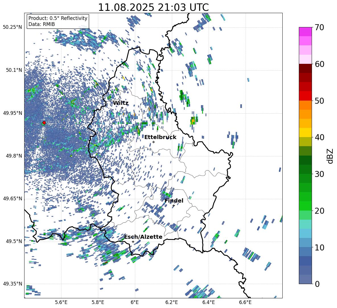Click the 'Product: 0.5° Reflectivity' text
Viewport: 337px width, 308px height.
point(58,18)
